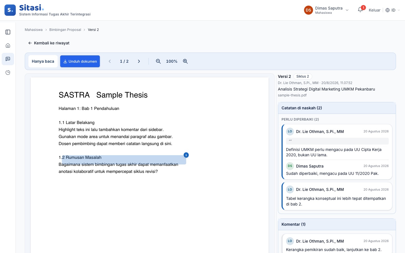Click the Keluar logout link

click(375, 10)
